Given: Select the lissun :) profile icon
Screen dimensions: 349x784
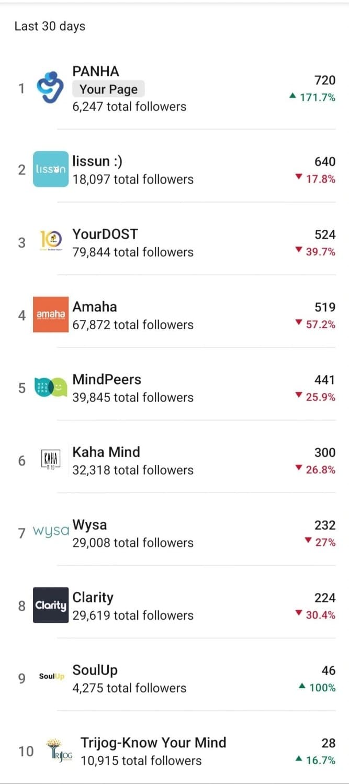Looking at the screenshot, I should 50,169.
